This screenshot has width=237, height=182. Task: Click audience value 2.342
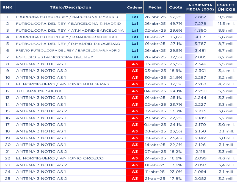point(200,64)
